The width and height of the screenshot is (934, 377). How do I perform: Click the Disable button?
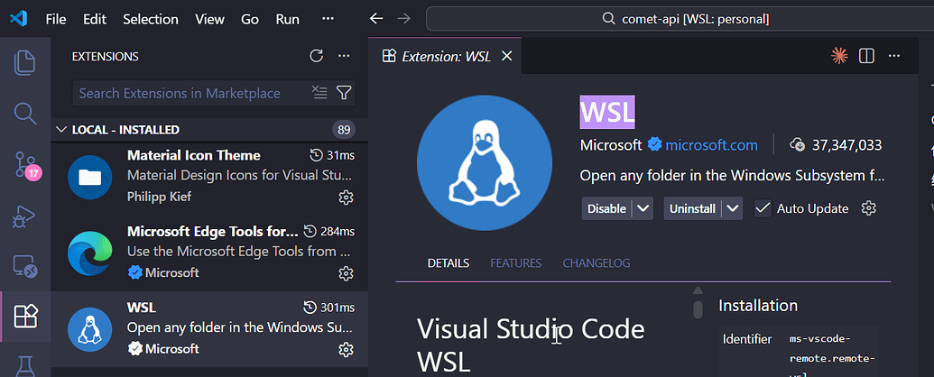(607, 208)
